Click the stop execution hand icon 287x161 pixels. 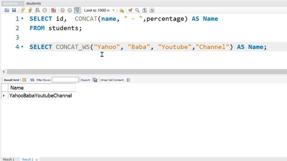(x=45, y=10)
